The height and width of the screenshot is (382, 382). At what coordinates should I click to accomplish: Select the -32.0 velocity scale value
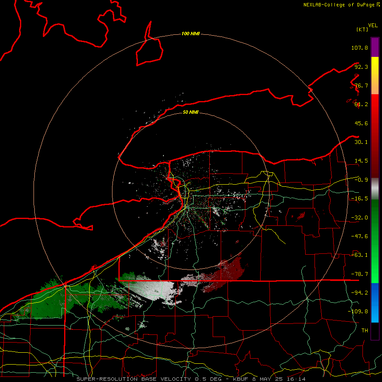(x=360, y=218)
